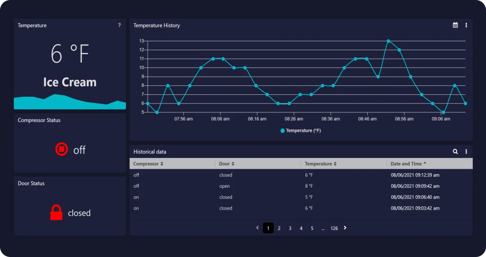Go to next page using right chevron

click(x=345, y=228)
